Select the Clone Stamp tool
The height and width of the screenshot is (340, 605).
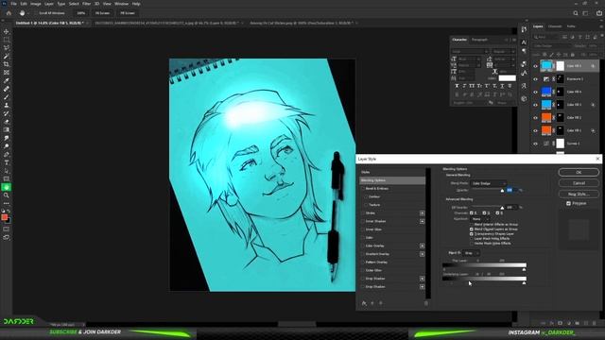pos(7,105)
